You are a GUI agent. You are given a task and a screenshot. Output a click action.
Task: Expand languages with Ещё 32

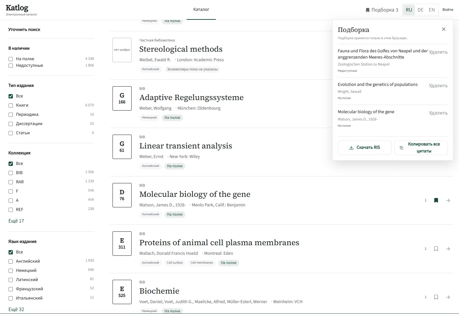(16, 309)
